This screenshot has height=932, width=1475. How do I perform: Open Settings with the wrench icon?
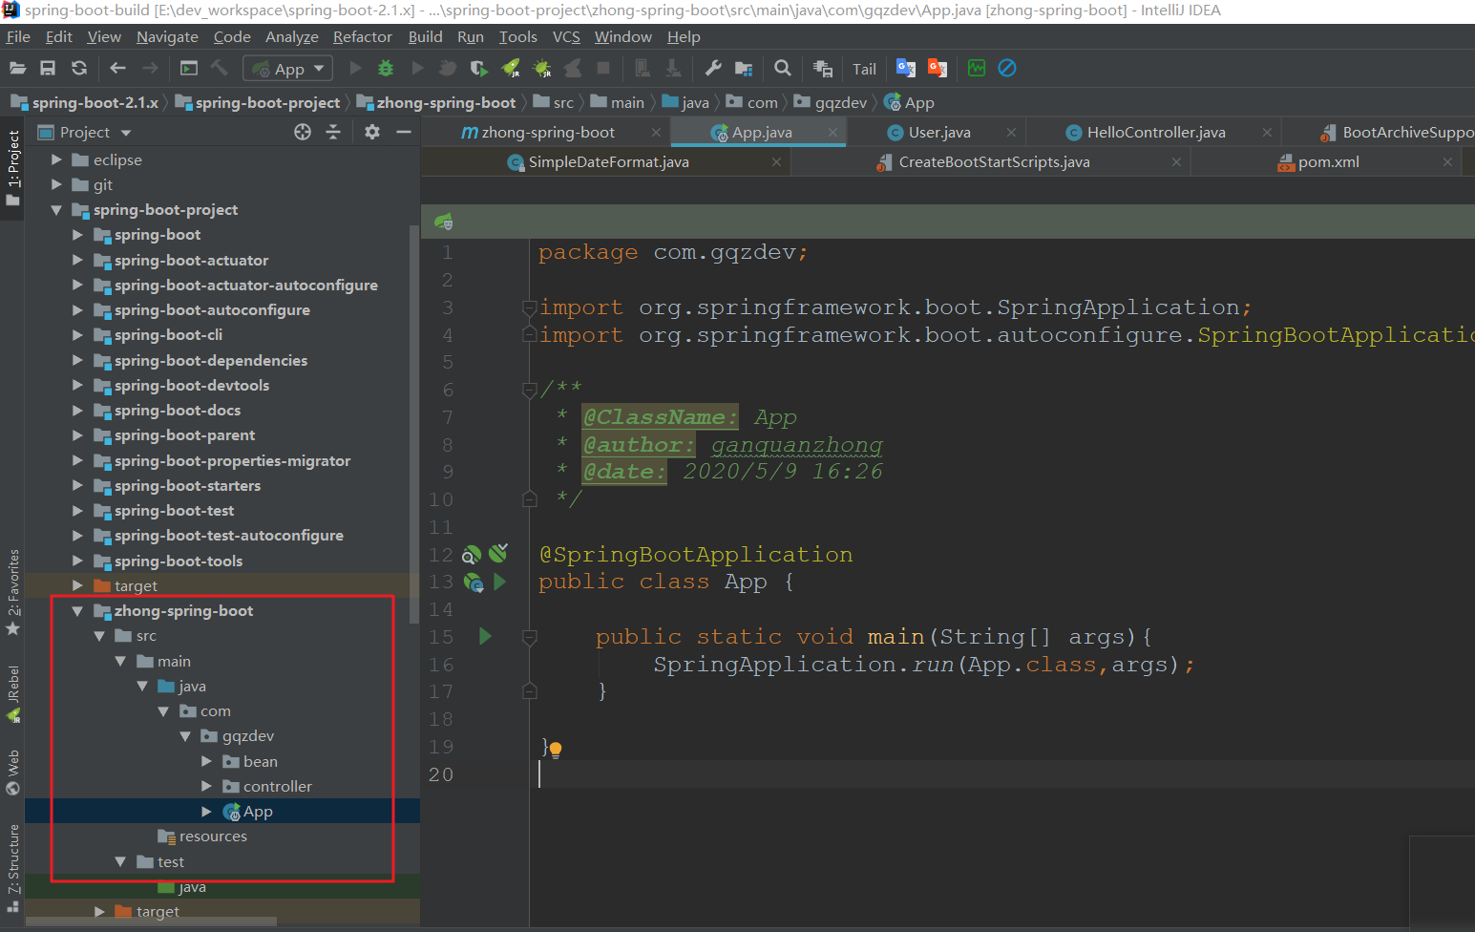click(x=713, y=68)
